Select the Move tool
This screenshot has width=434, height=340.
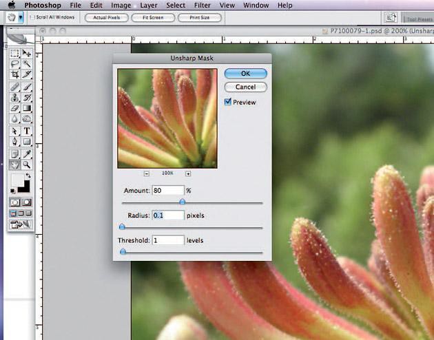pyautogui.click(x=27, y=53)
